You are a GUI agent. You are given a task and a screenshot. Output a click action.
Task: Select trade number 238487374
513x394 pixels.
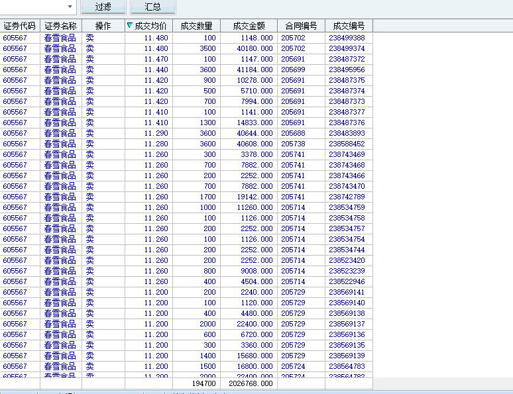point(347,91)
